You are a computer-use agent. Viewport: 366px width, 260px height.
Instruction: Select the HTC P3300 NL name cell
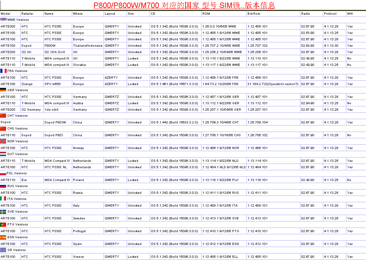click(x=58, y=167)
